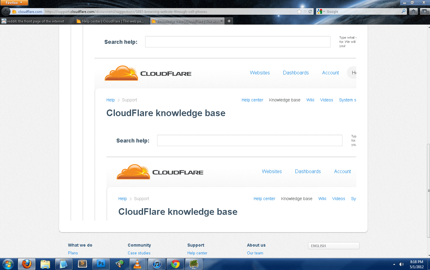Click the nested inner frame's Search help field

[250, 140]
